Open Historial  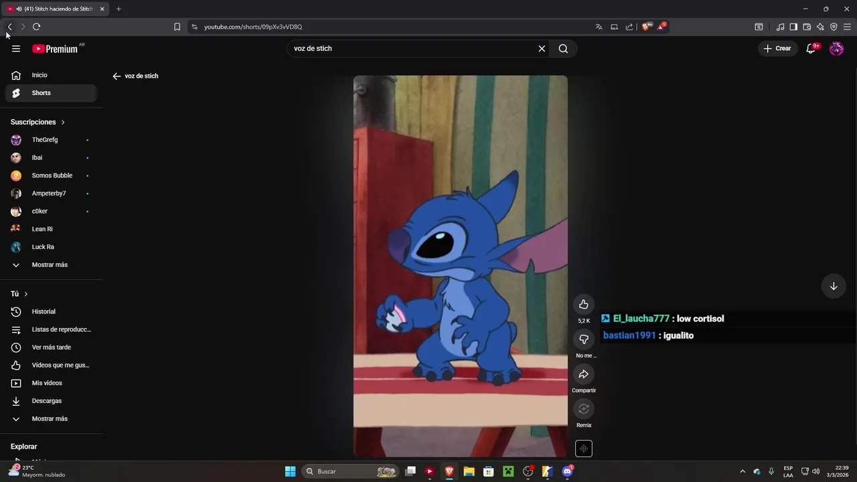pyautogui.click(x=51, y=312)
